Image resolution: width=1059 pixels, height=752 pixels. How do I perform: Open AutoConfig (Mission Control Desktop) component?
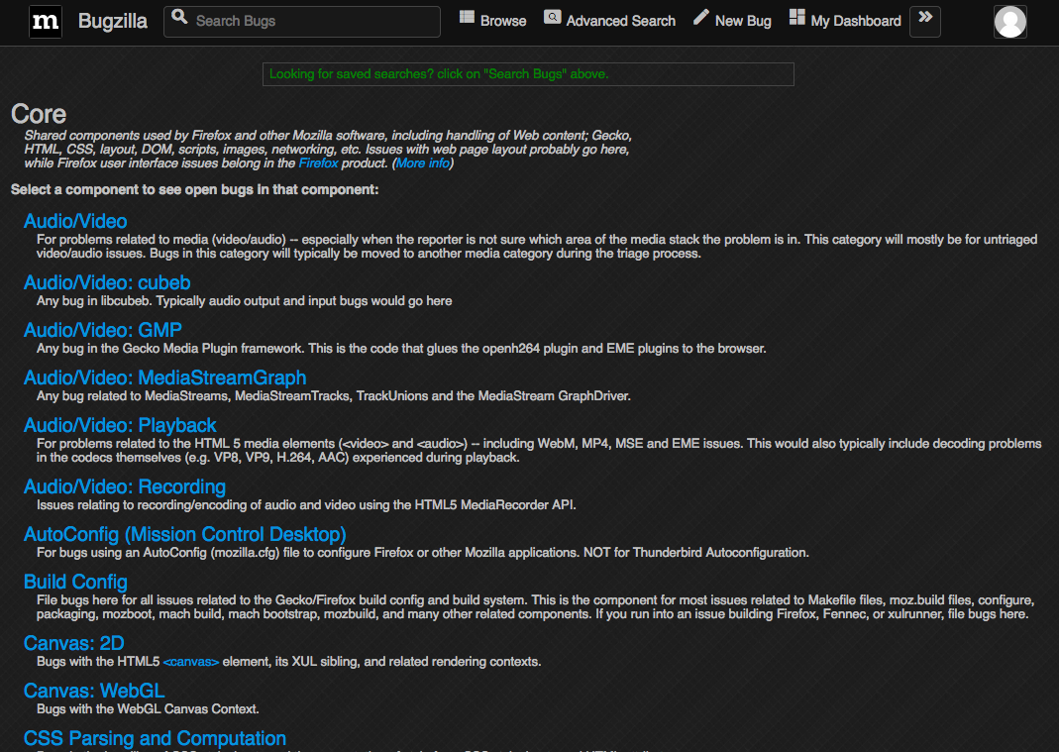click(185, 534)
